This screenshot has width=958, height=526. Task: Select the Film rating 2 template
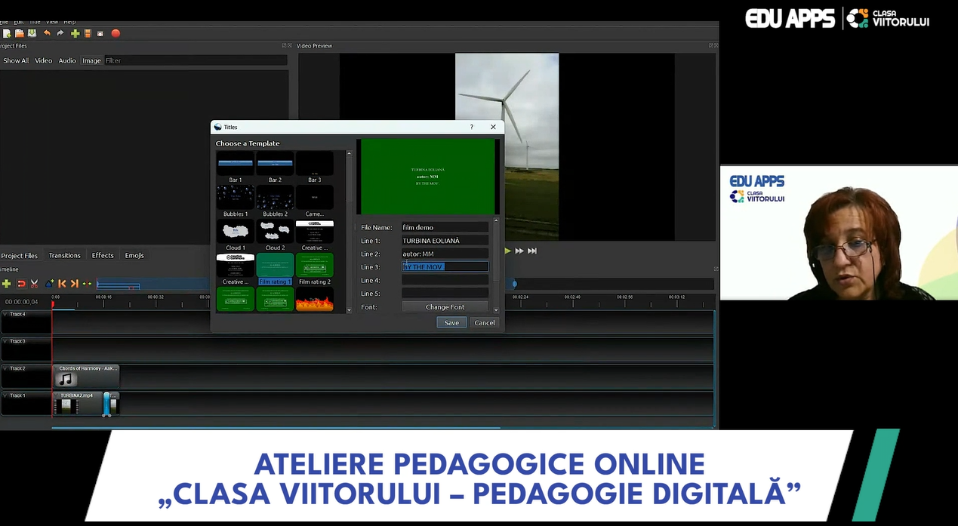point(314,269)
